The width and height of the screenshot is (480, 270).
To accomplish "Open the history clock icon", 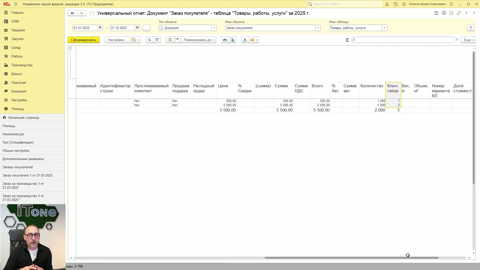I will pos(395,4).
